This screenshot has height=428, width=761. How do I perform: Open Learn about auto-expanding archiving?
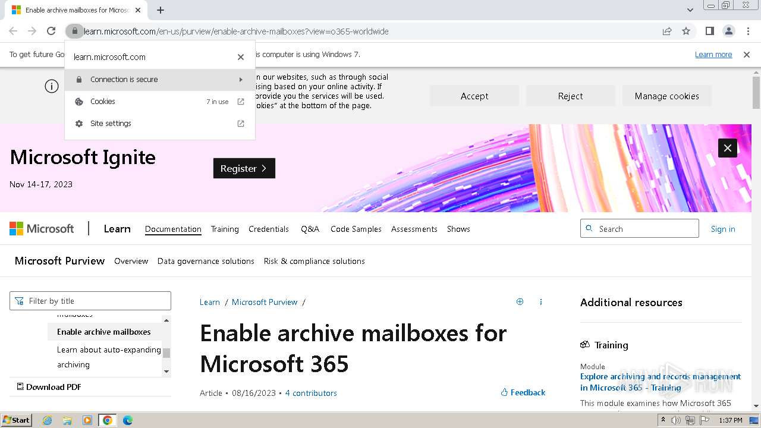[x=109, y=357]
